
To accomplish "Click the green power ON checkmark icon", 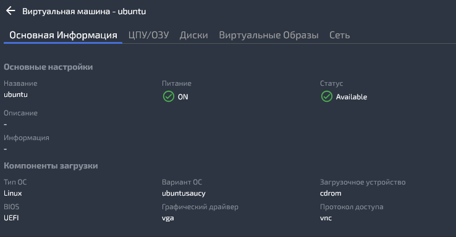I will 169,96.
